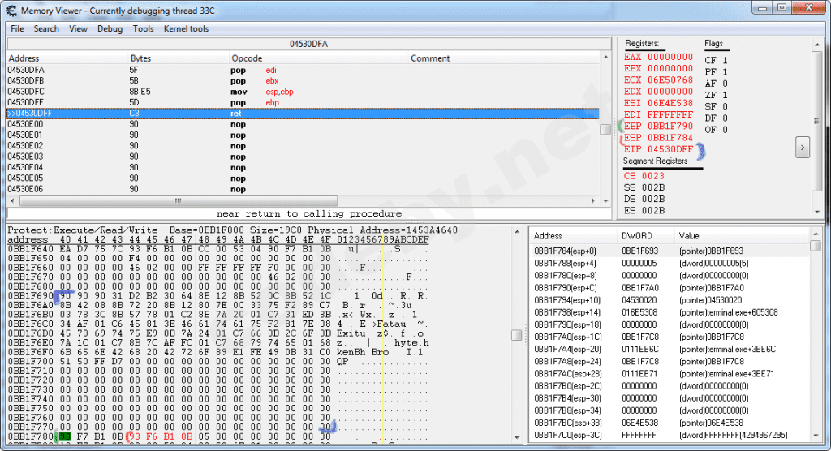This screenshot has height=451, width=831.
Task: Click hex dump row address 0BB1F6C0
Action: pos(30,324)
